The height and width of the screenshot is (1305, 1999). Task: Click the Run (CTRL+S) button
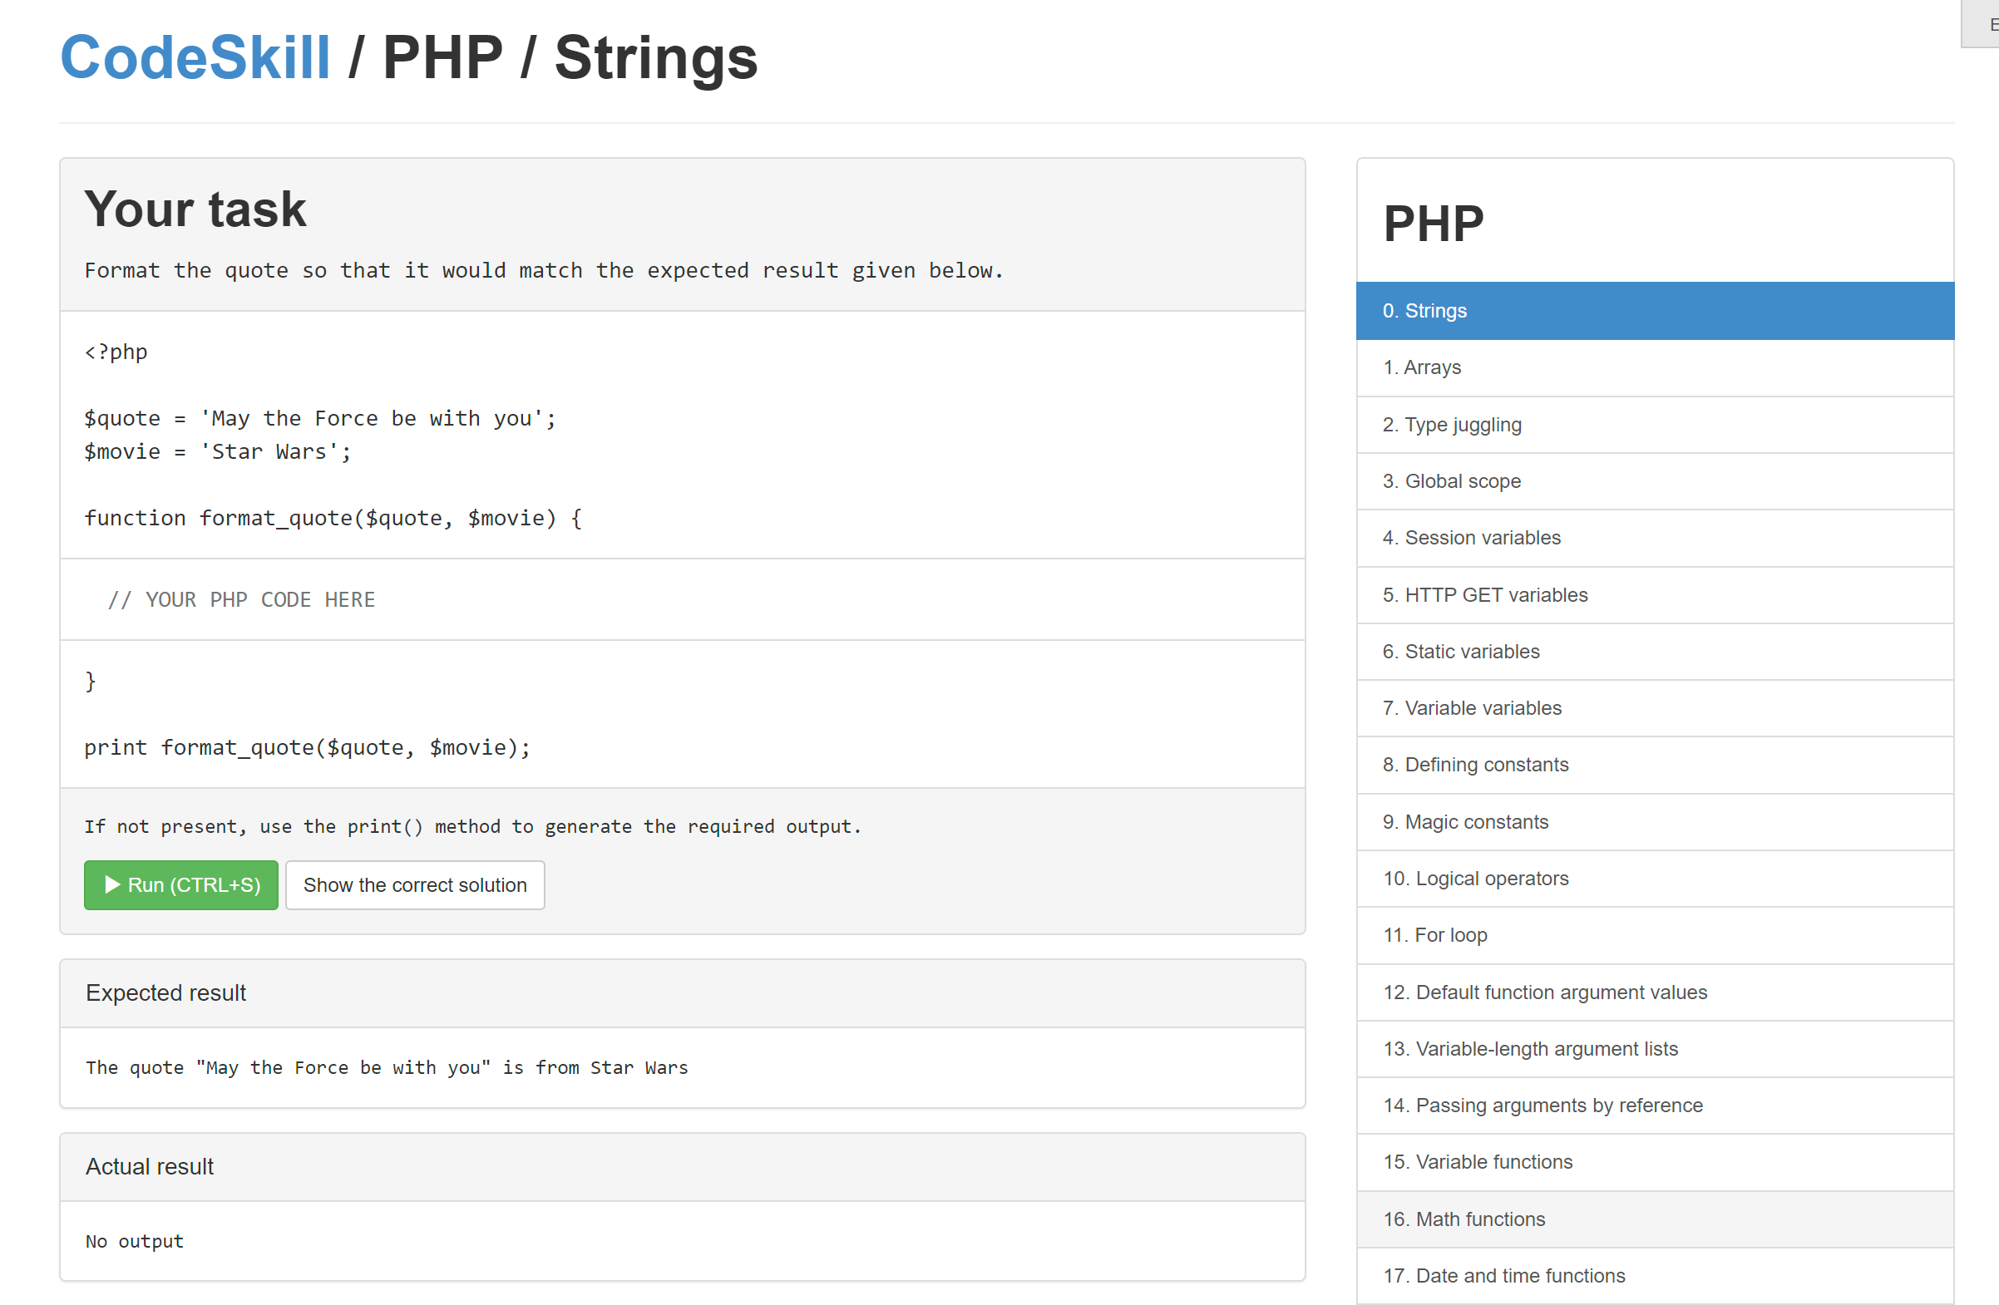[x=180, y=884]
